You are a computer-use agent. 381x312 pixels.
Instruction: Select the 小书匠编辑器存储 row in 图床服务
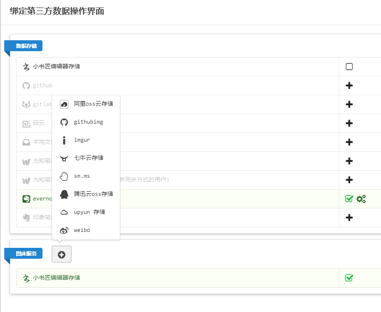click(x=57, y=278)
